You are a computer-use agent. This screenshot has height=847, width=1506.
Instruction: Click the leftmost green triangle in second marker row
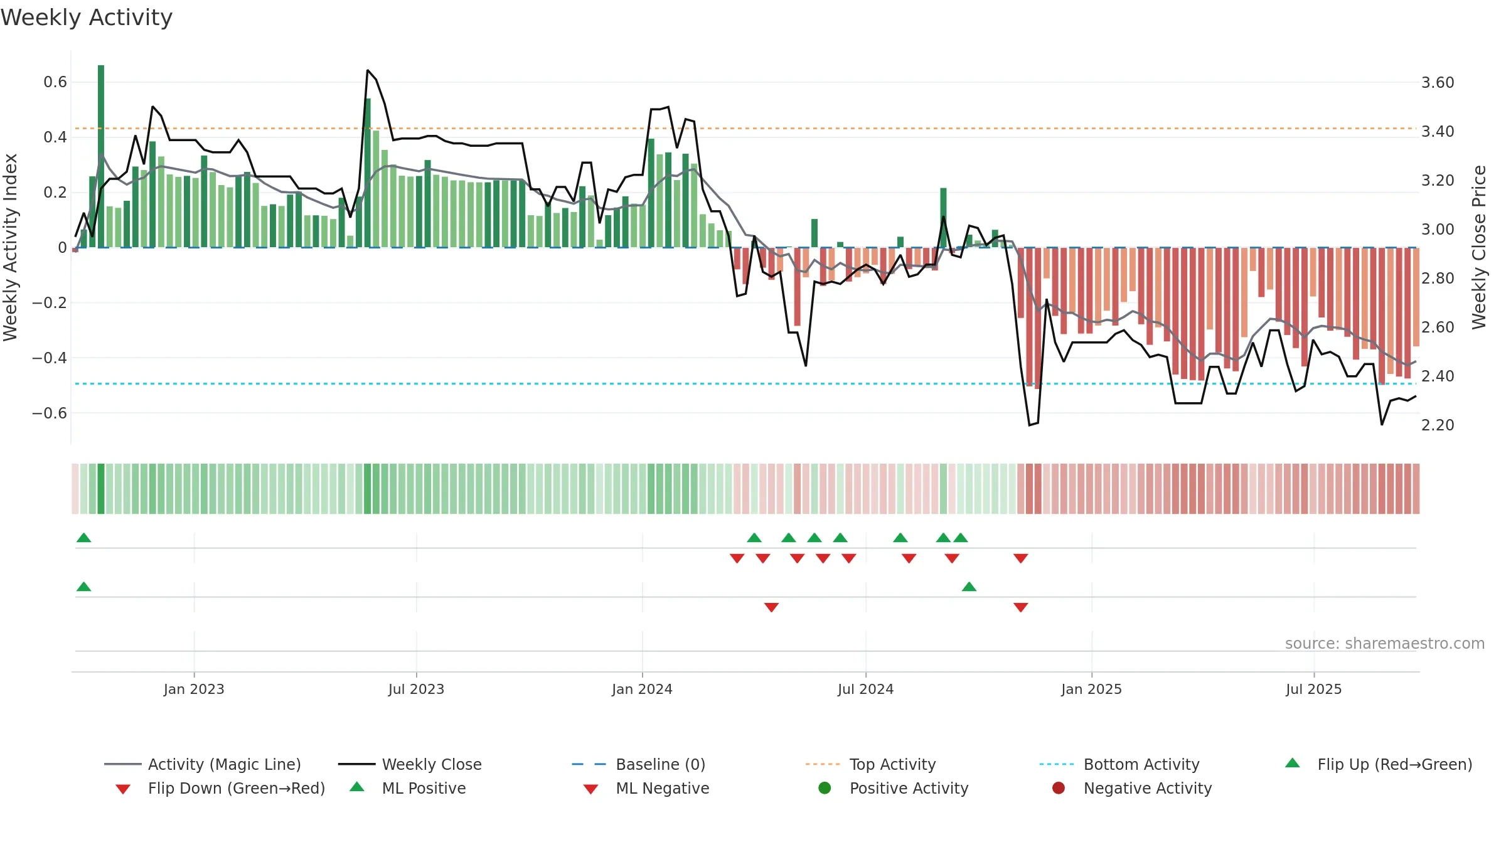click(83, 587)
